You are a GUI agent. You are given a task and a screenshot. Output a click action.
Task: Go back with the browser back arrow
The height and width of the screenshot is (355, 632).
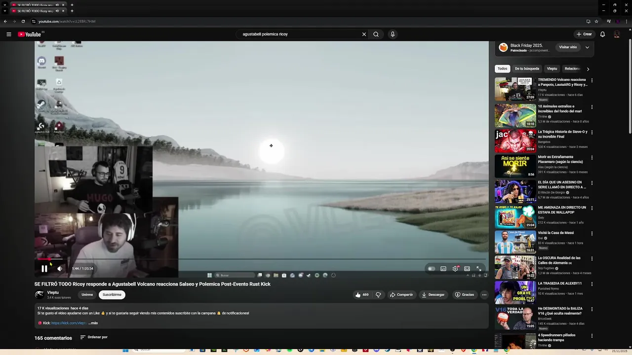5,21
